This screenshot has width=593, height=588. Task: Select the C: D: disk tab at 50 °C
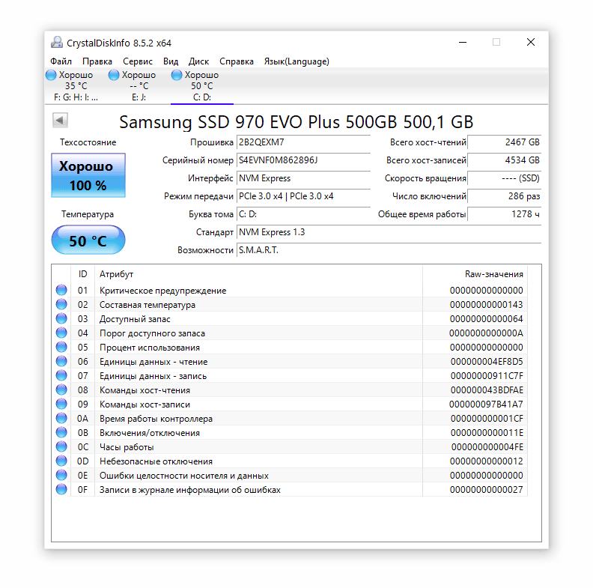[x=201, y=86]
